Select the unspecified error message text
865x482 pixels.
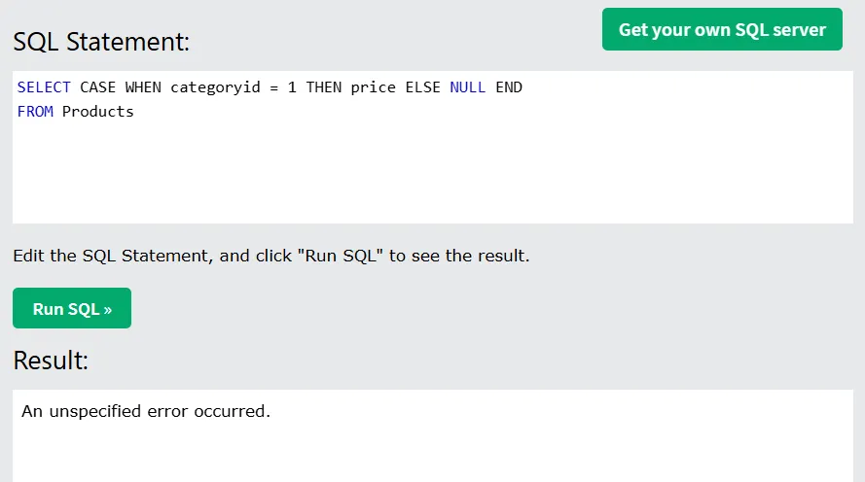tap(146, 411)
